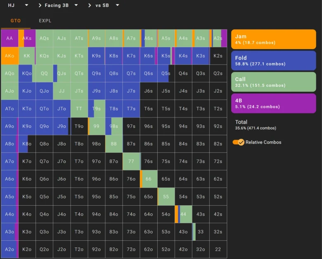Screen dimensions: 322x259
Task: Click the AKs hand cell
Action: point(27,38)
